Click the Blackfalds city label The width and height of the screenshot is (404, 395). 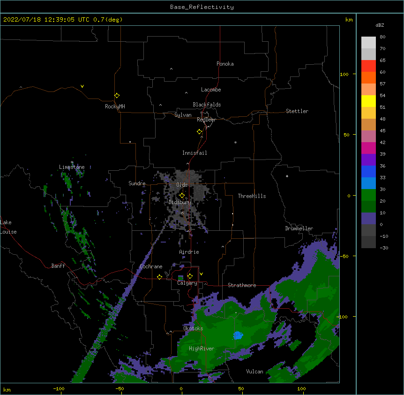207,105
